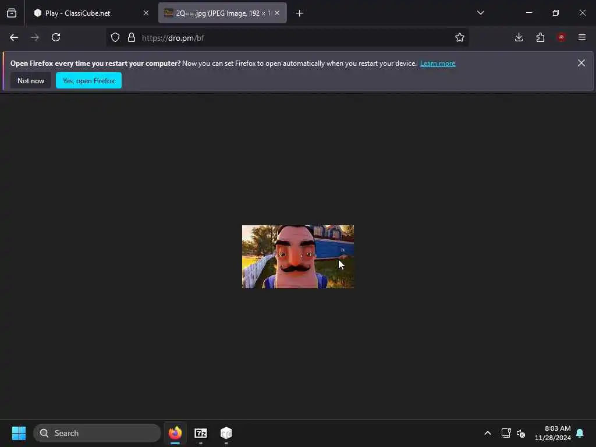Open Firefox from the taskbar
Image resolution: width=596 pixels, height=447 pixels.
175,433
